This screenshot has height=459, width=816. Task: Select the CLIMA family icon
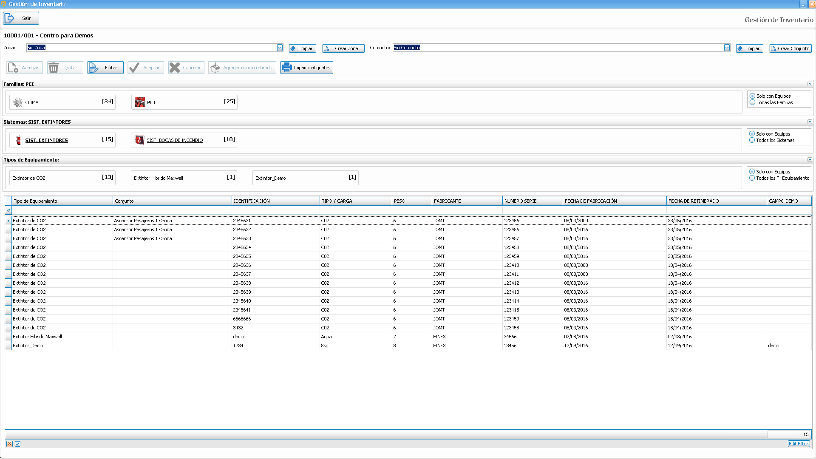pyautogui.click(x=18, y=102)
